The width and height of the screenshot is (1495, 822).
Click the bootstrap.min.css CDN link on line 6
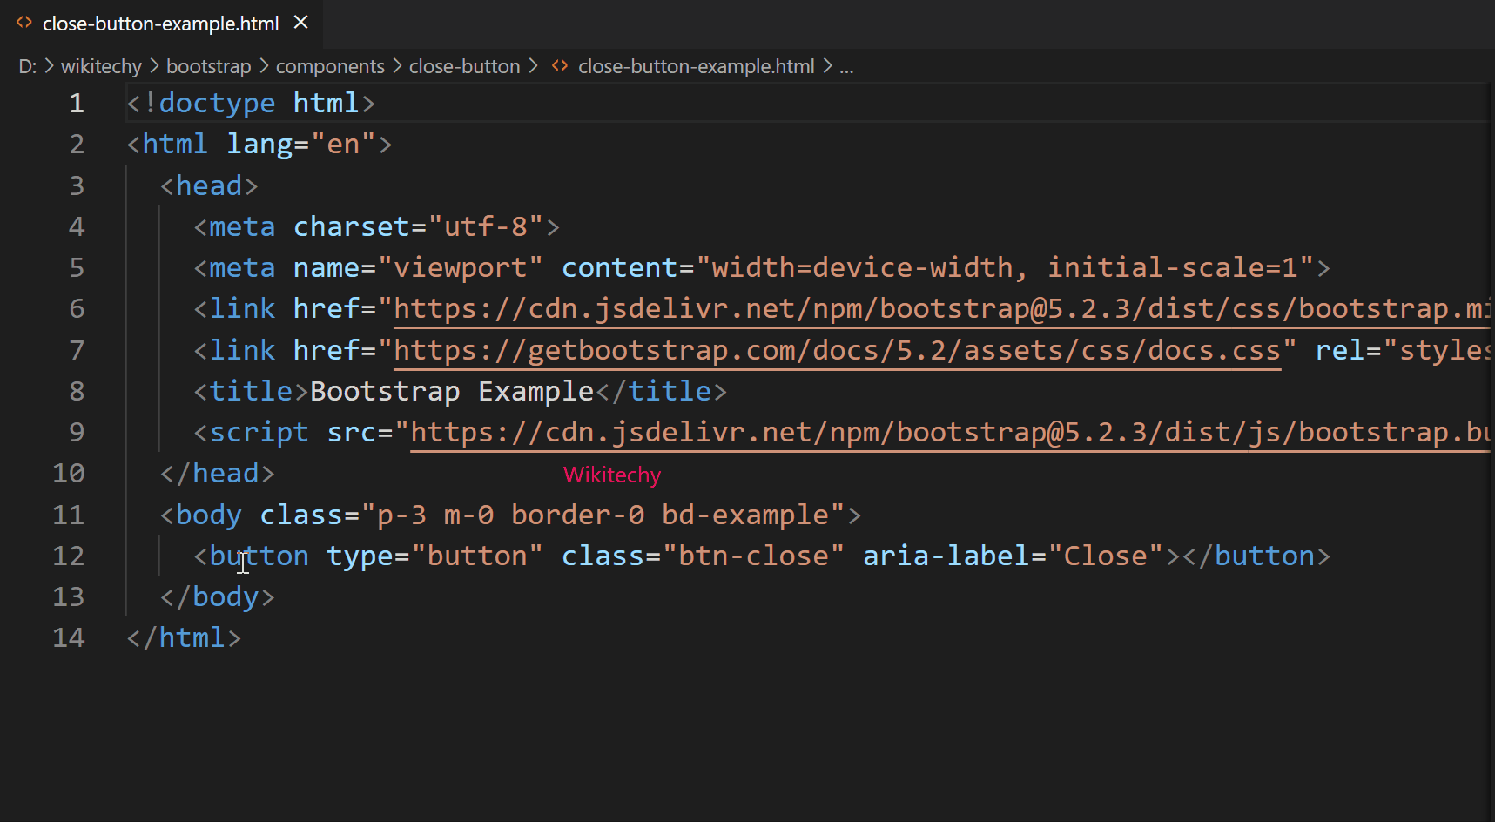871,307
